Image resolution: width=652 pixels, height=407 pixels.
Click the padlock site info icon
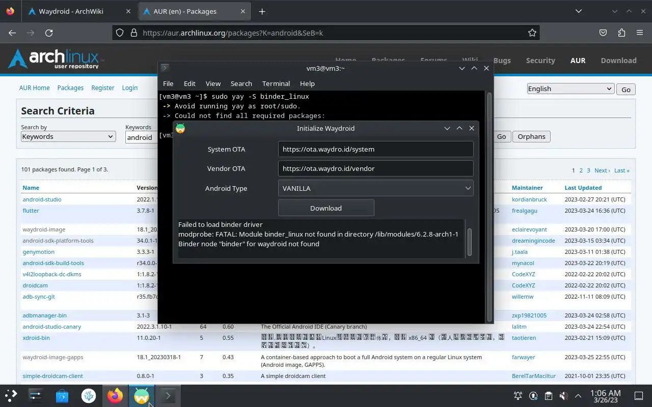pyautogui.click(x=134, y=33)
